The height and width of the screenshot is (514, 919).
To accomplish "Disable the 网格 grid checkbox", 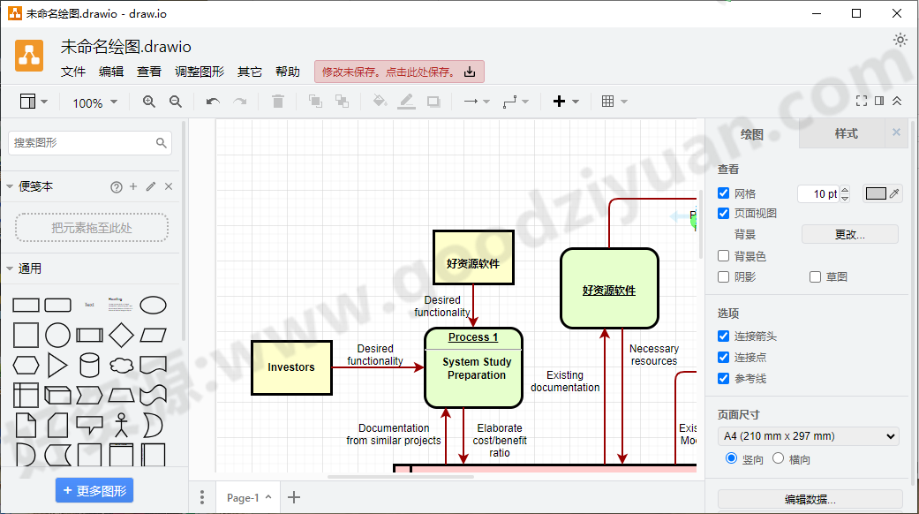I will pyautogui.click(x=723, y=193).
